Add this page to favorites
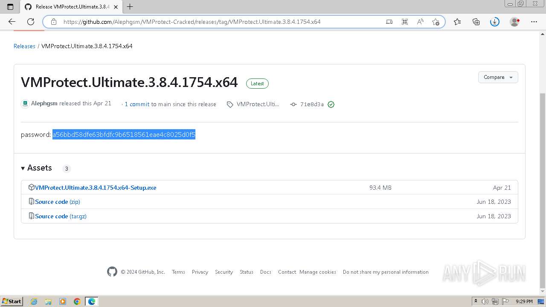This screenshot has height=307, width=546. coord(436,22)
